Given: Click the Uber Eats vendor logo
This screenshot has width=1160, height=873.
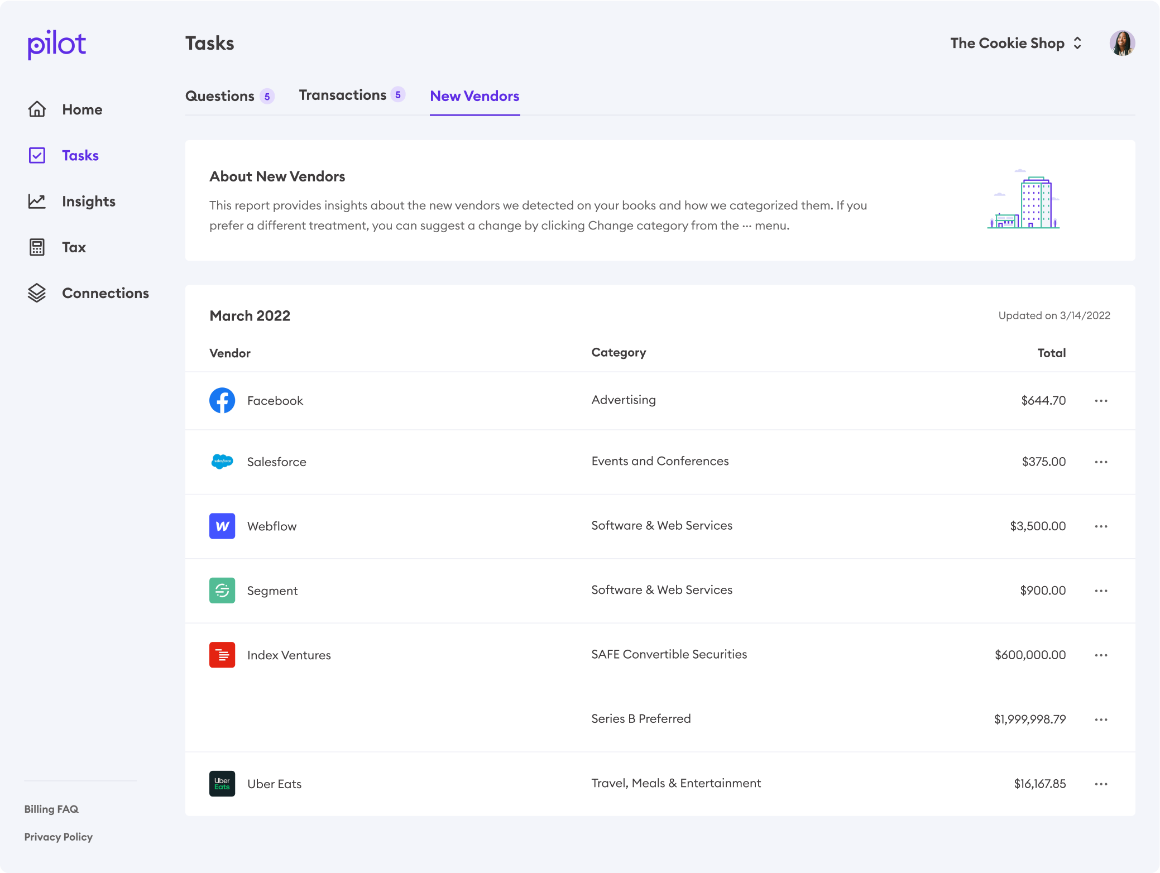Looking at the screenshot, I should pyautogui.click(x=222, y=784).
